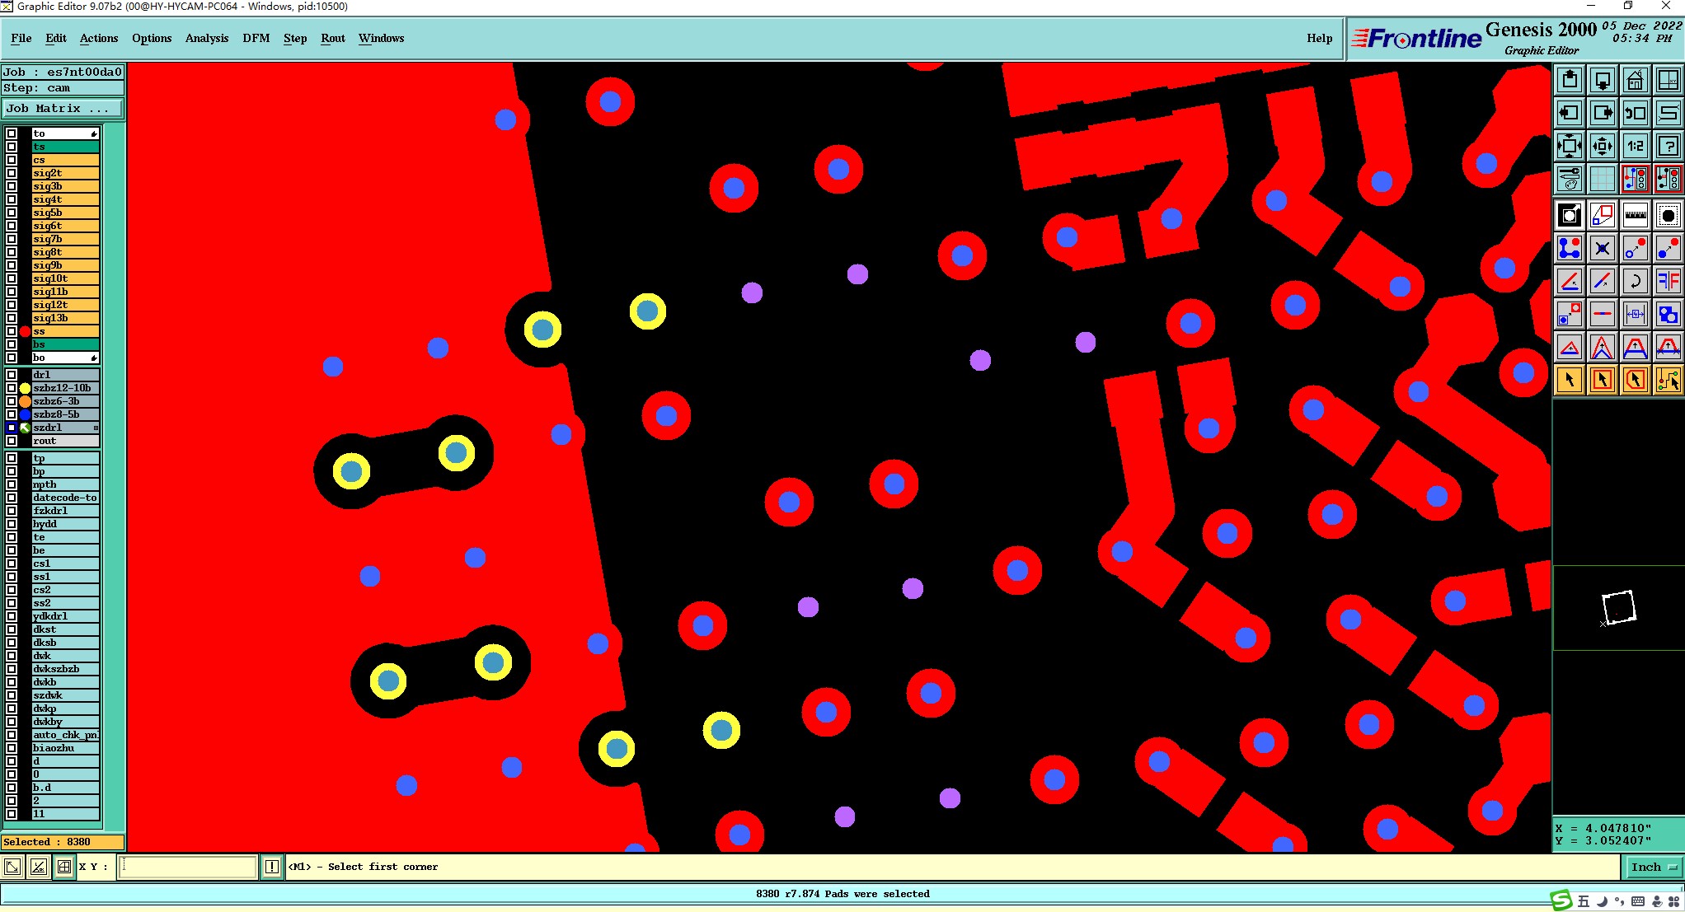Click arrow on the 'to' layer row
The image size is (1685, 912).
point(94,133)
